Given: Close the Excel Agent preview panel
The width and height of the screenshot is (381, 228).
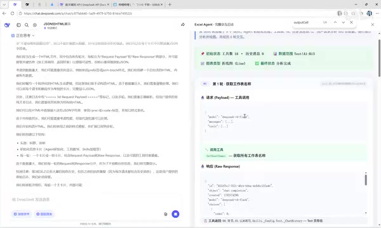Looking at the screenshot, I should pos(373,25).
